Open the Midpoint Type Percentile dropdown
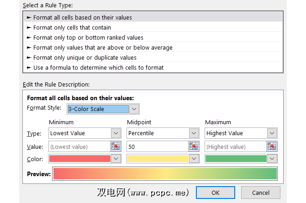 coord(194,133)
